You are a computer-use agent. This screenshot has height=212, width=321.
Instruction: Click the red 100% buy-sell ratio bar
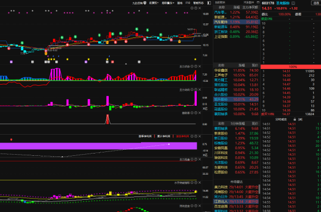pyautogui.click(x=291, y=67)
